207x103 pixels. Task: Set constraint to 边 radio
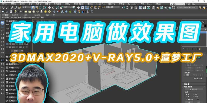pos(194,94)
